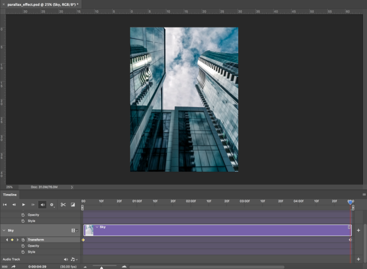This screenshot has height=269, width=367.
Task: Enable Style stopwatch under Sky track
Action: (23, 252)
